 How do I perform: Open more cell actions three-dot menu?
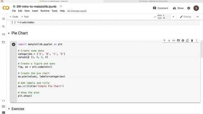(x=197, y=41)
